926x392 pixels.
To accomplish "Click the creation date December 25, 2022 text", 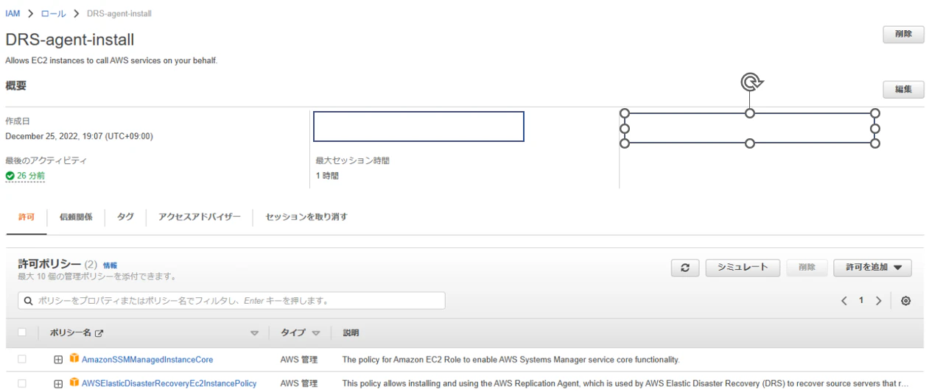I will (x=79, y=136).
